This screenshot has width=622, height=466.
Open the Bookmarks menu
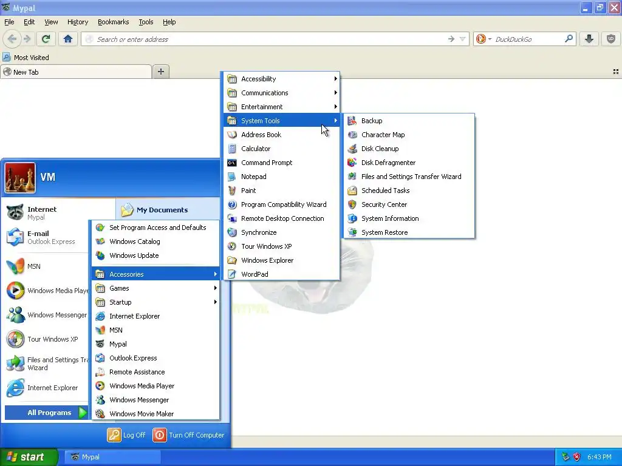pyautogui.click(x=113, y=22)
